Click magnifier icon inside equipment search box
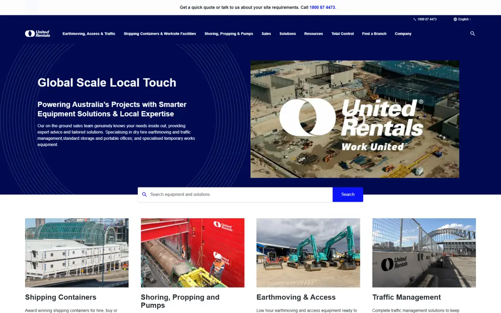Viewport: 501px width, 313px height. click(x=144, y=194)
